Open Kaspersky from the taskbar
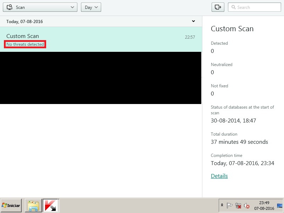This screenshot has width=284, height=213. click(49, 205)
